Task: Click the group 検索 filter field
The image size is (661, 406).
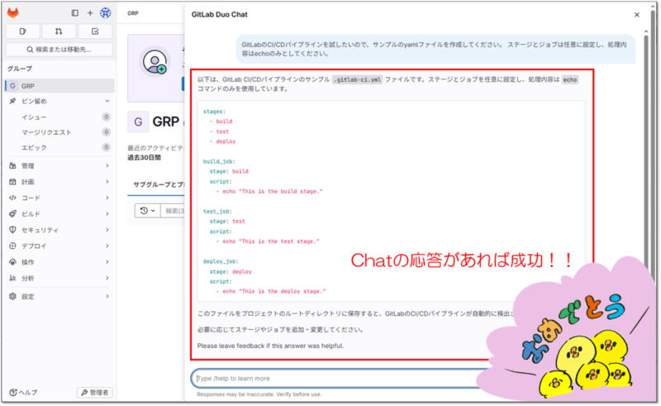Action: (173, 210)
